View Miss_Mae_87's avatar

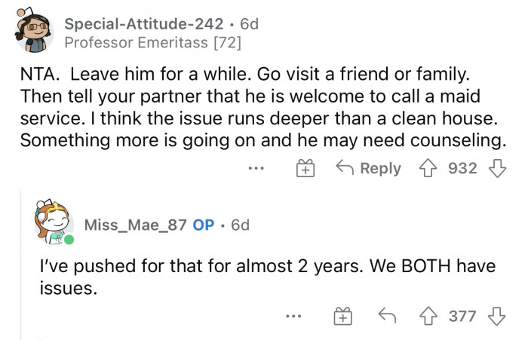[x=53, y=225]
